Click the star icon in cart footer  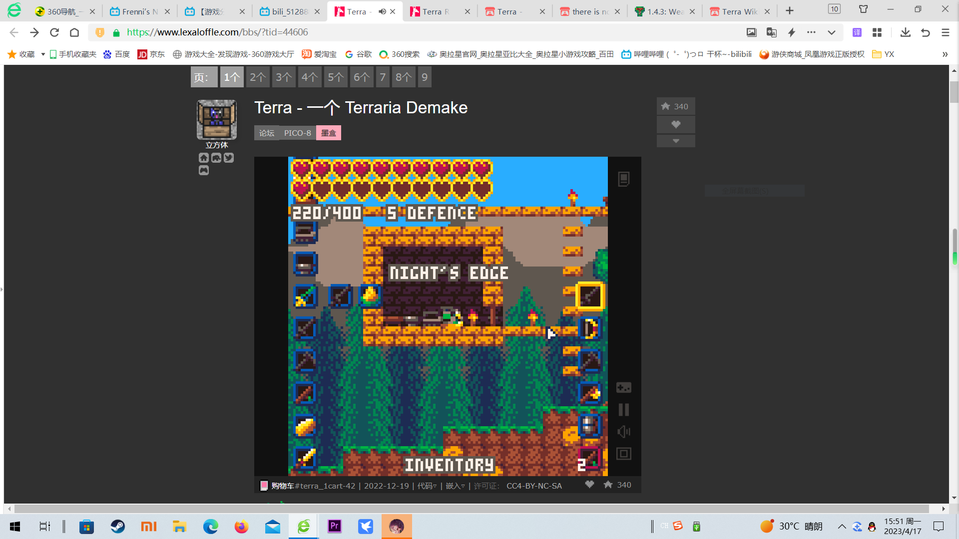coord(608,485)
